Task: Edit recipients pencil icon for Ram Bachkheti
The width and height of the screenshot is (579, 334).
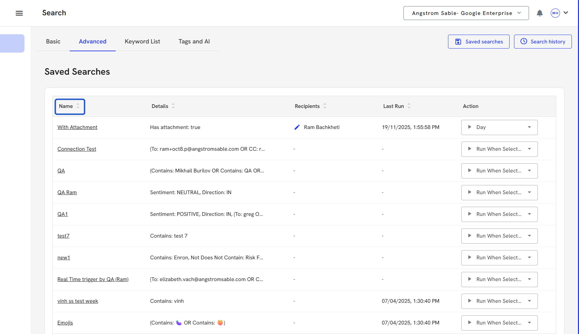Action: (x=297, y=127)
